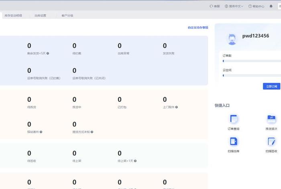Click the 扫描出库 shortcut icon

tap(233, 142)
